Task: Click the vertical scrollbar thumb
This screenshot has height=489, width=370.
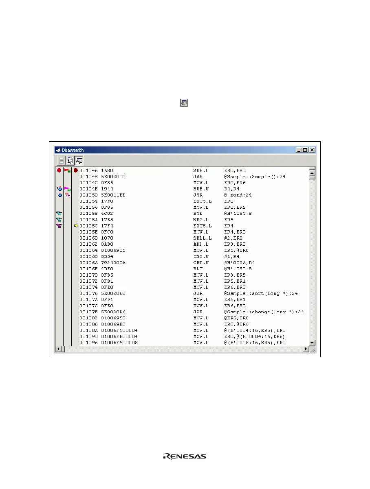Action: click(x=313, y=177)
